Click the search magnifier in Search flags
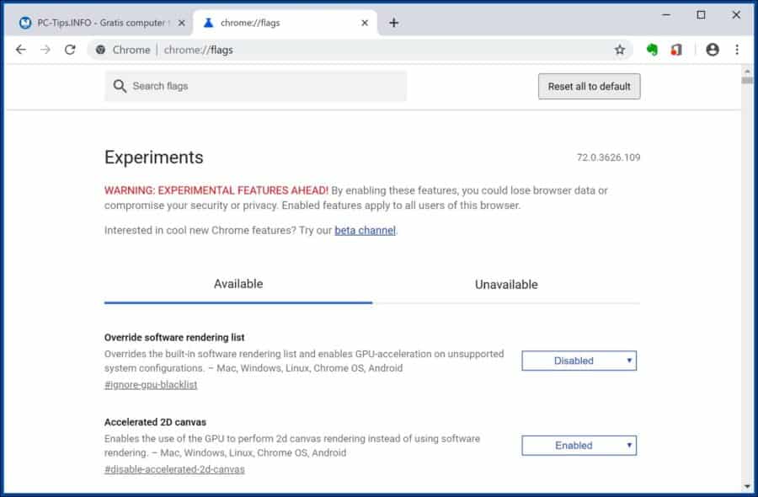The width and height of the screenshot is (758, 497). (120, 86)
